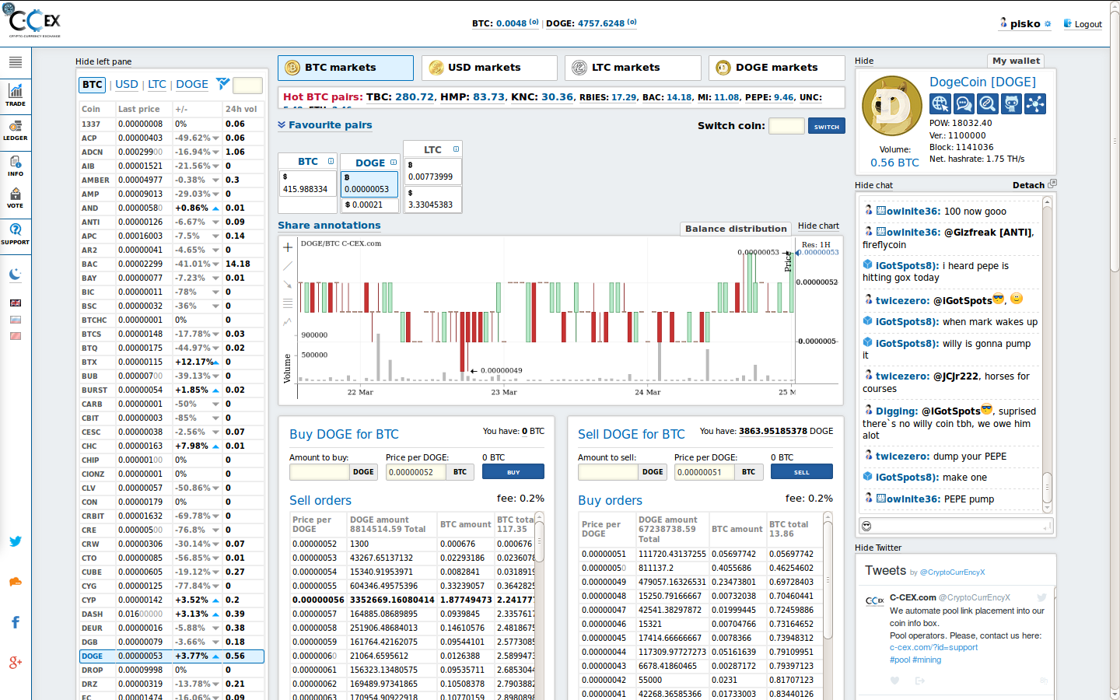
Task: Hide the chart
Action: [818, 226]
